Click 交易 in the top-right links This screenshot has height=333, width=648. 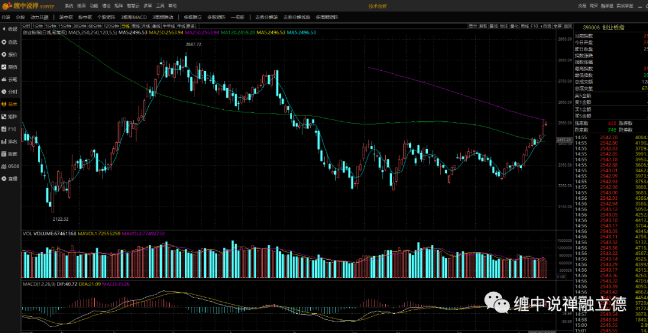[x=582, y=6]
